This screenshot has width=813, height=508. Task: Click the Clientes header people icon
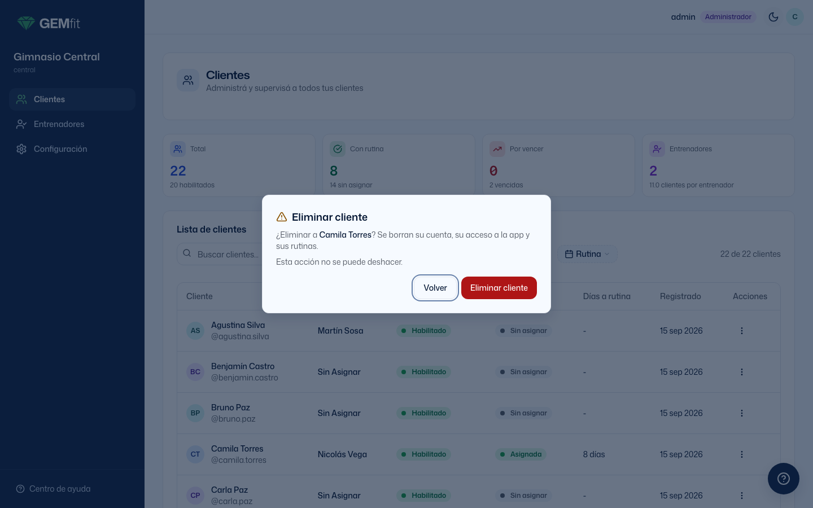click(x=188, y=81)
